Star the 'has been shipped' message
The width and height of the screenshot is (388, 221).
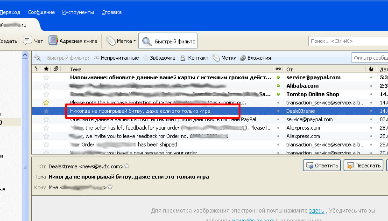point(46,145)
